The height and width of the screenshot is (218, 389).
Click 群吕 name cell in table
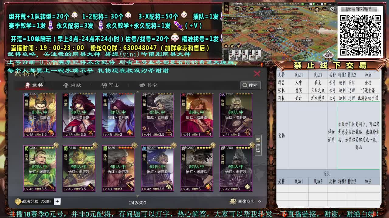[281, 82]
